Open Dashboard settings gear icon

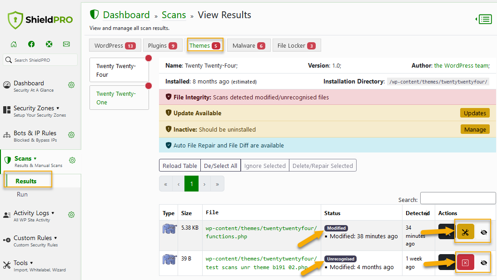tap(71, 85)
